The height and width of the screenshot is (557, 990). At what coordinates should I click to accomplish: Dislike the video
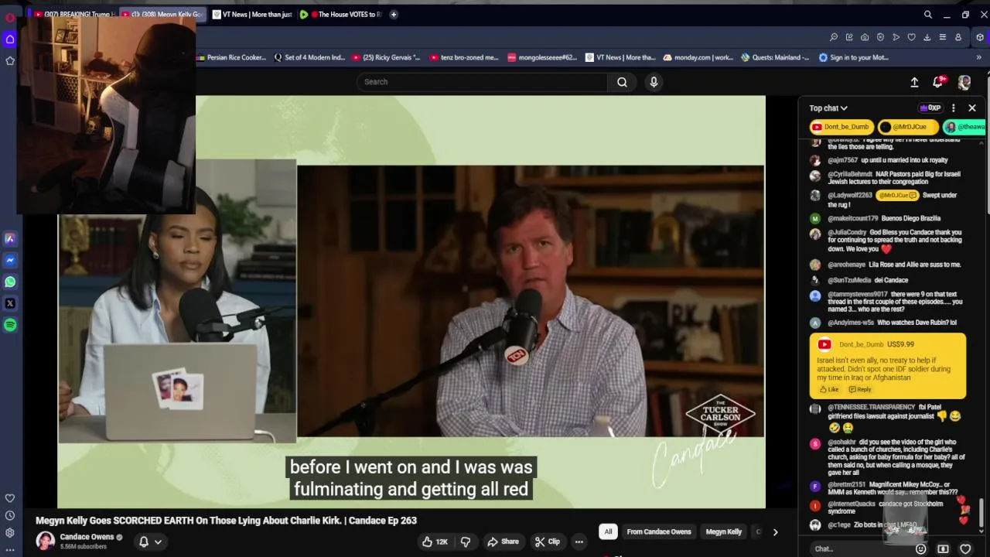(x=466, y=542)
